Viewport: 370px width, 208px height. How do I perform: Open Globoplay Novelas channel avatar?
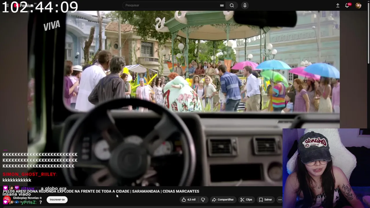click(7, 200)
